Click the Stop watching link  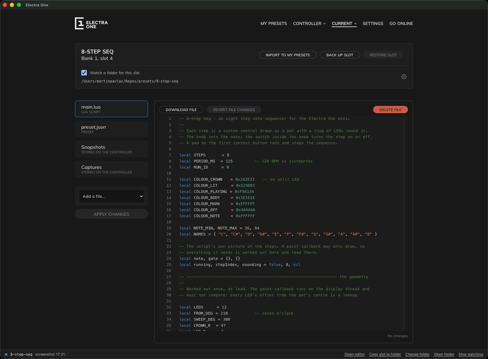[x=471, y=354]
